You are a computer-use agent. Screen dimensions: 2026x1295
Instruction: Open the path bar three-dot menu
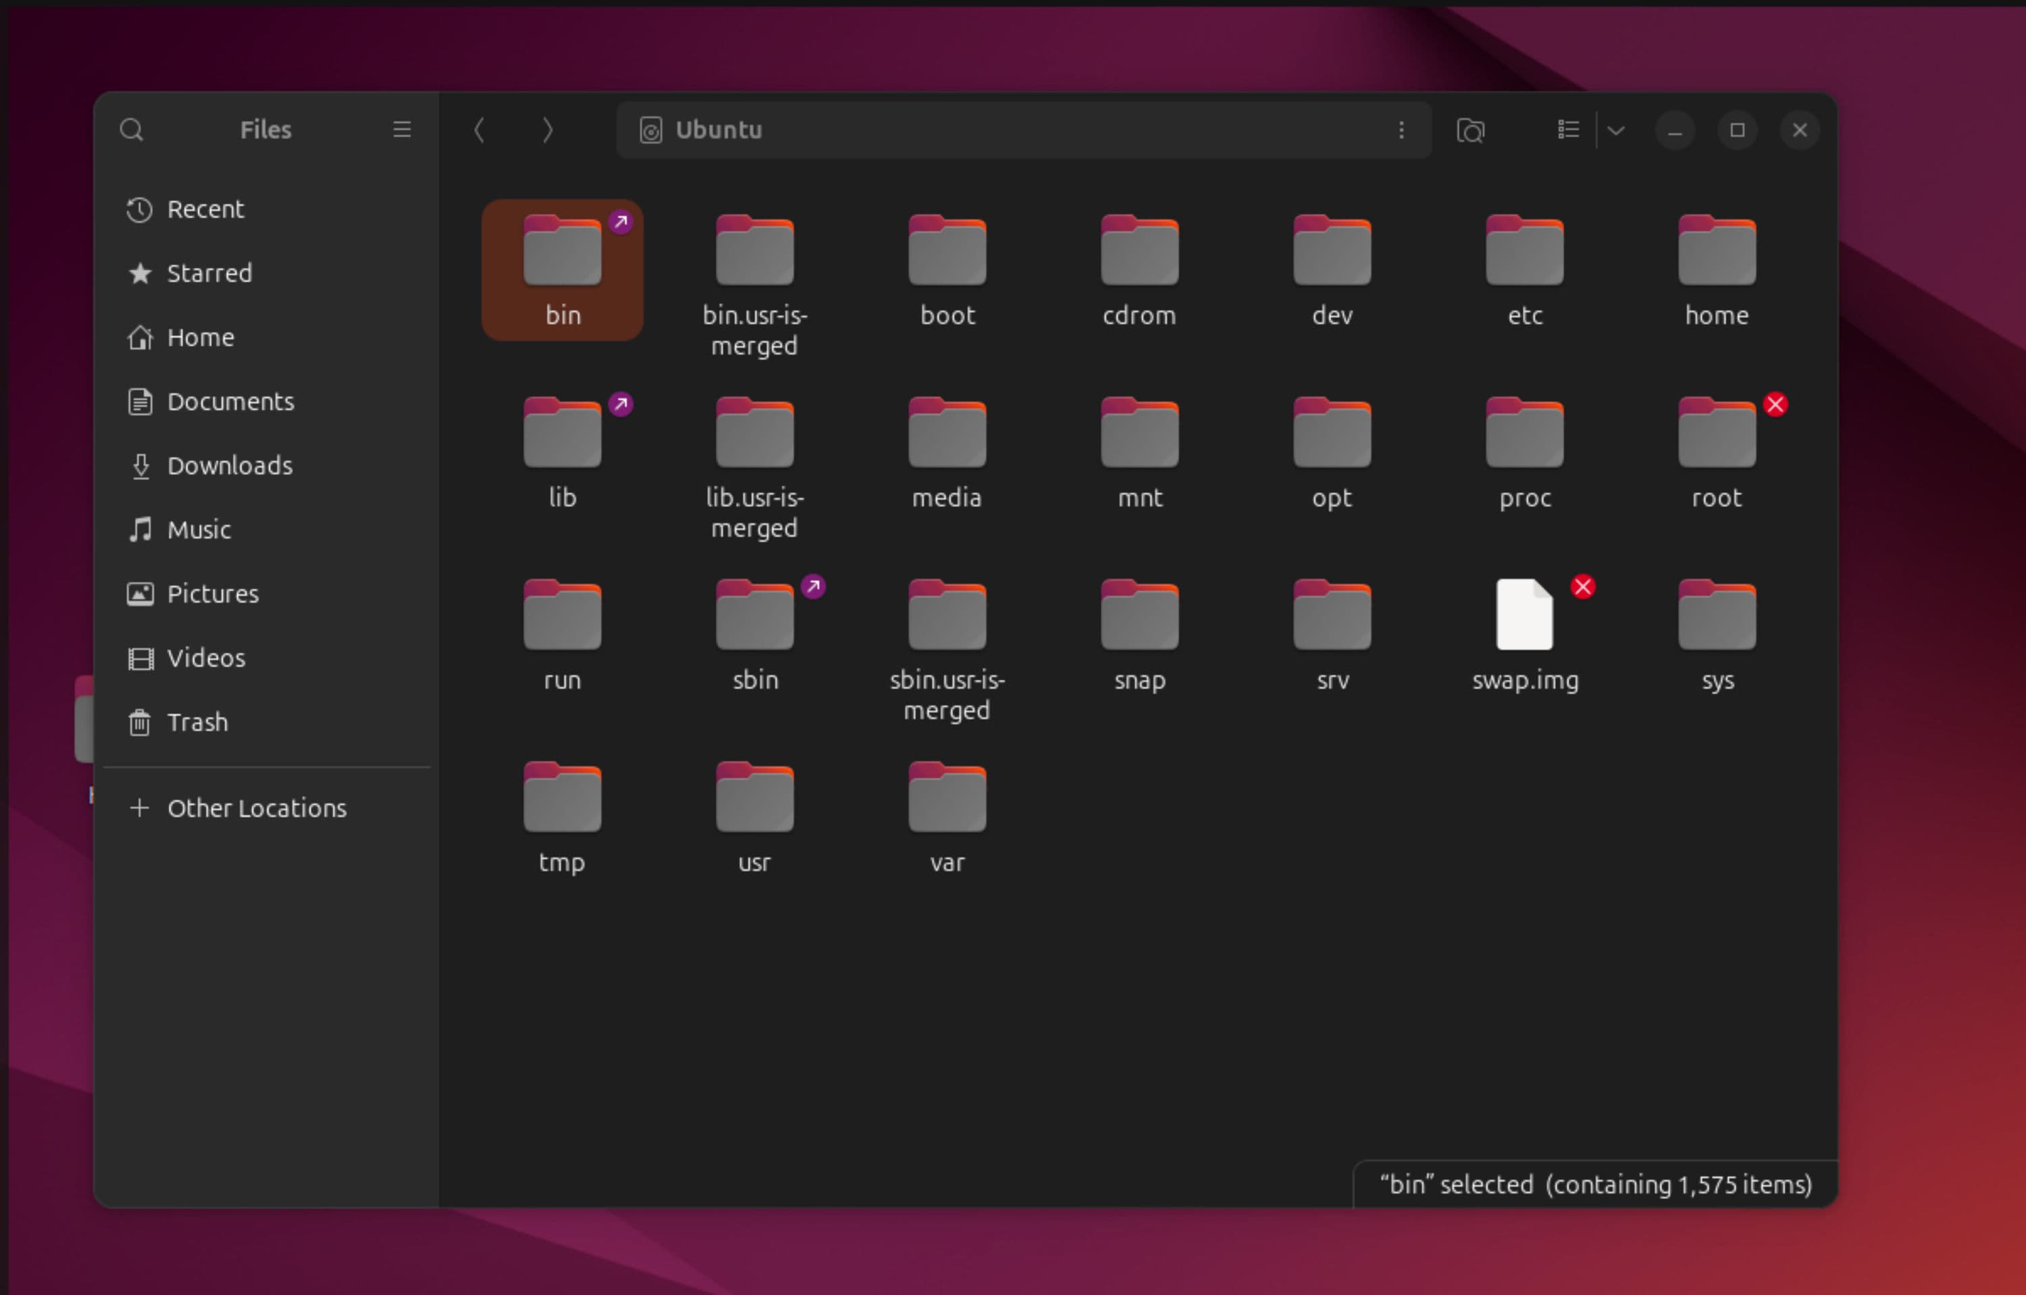(x=1401, y=130)
